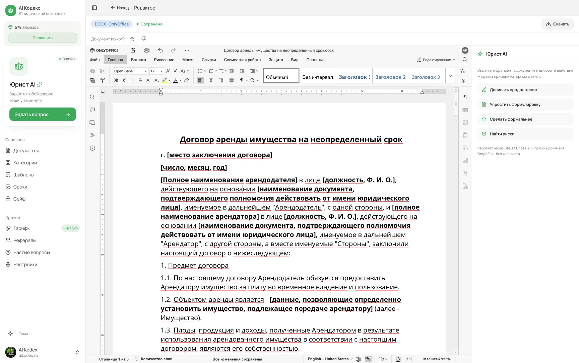Click the Fit to width icon
This screenshot has width=579, height=363.
tap(408, 359)
